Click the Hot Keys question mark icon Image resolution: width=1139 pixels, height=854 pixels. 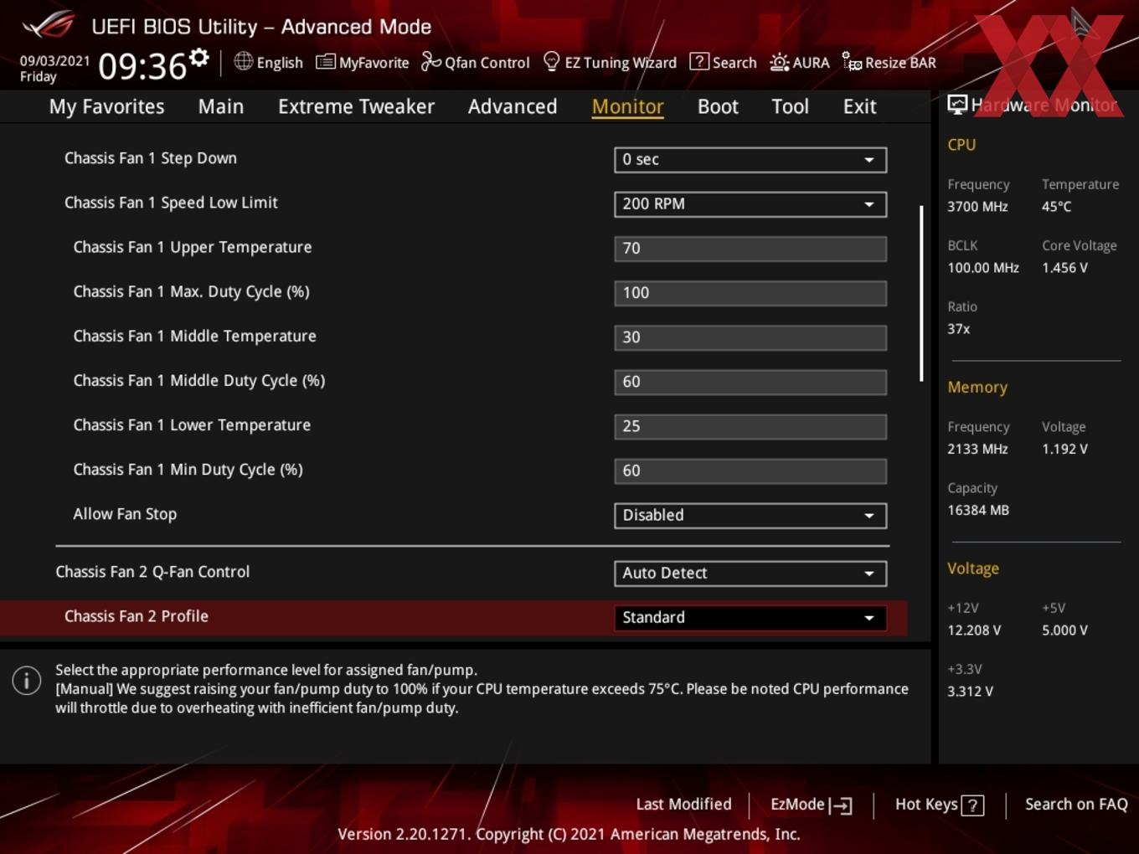972,805
